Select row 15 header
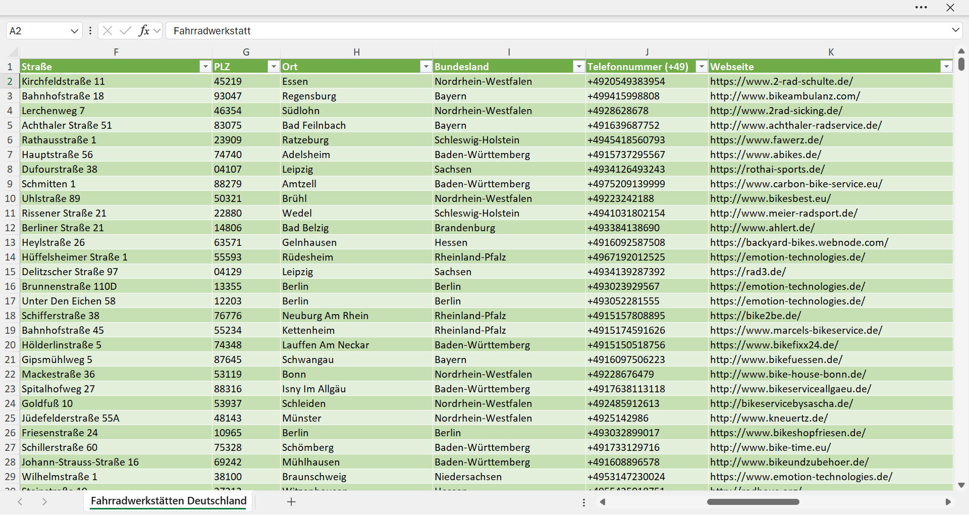 (x=10, y=272)
